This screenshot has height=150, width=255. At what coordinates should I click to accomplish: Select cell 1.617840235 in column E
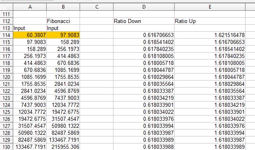click(210, 56)
